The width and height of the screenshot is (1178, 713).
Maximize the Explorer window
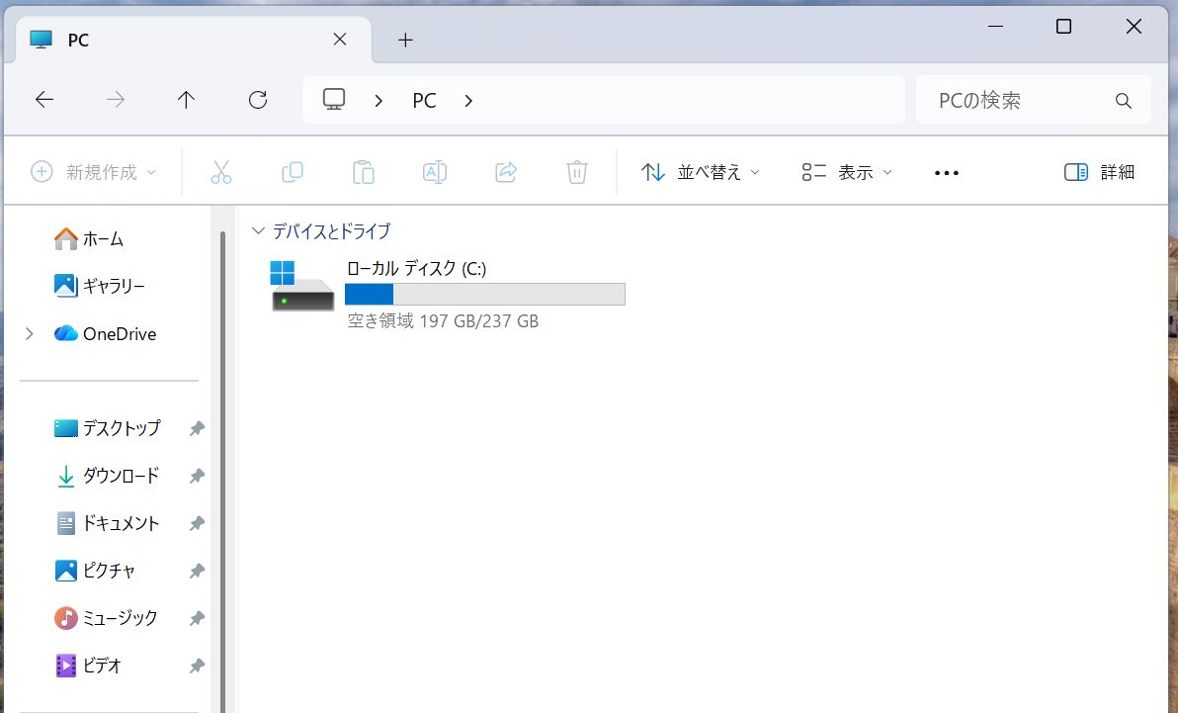coord(1063,27)
